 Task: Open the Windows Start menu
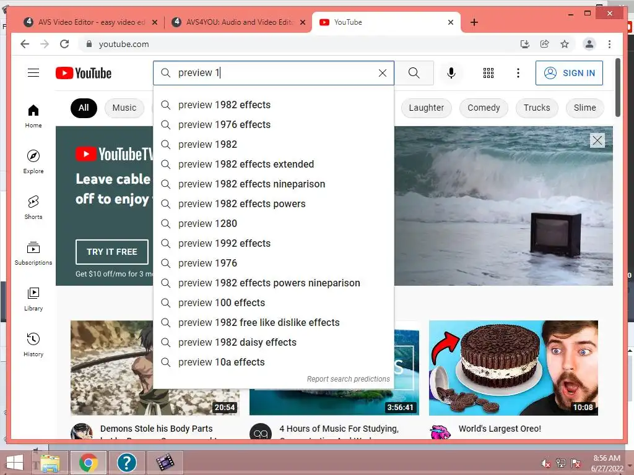tap(15, 463)
